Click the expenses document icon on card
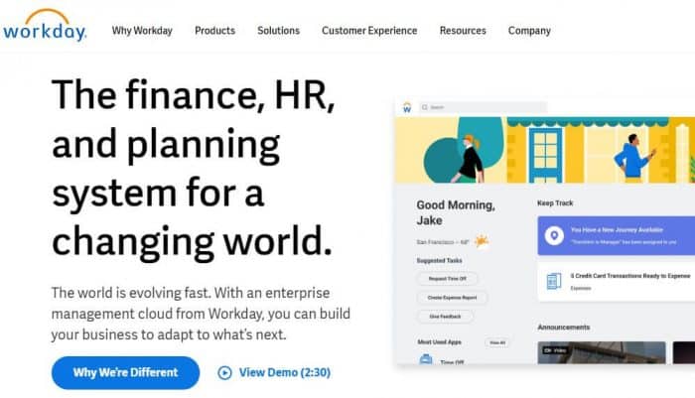Viewport: 695px width, 398px height. pyautogui.click(x=554, y=282)
